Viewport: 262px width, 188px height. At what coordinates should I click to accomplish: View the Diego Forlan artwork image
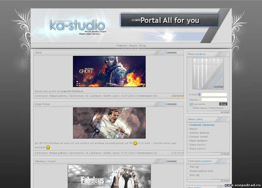(109, 123)
